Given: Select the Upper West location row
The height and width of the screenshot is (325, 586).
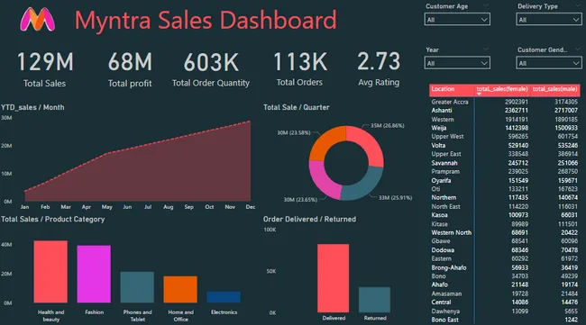Looking at the screenshot, I should pyautogui.click(x=505, y=137).
